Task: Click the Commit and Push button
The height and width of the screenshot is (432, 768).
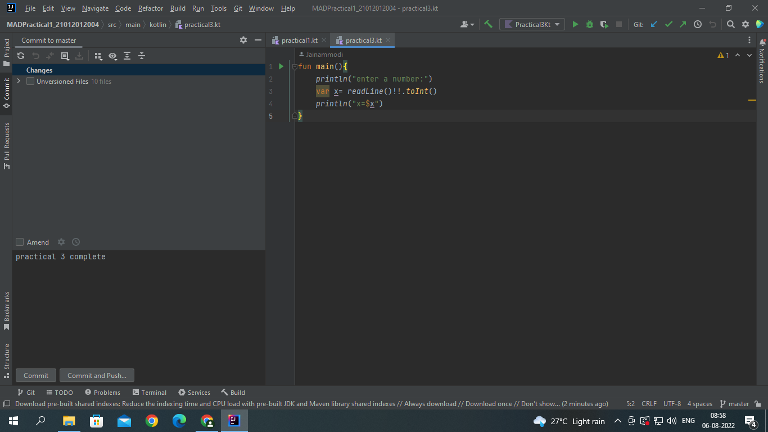Action: point(97,375)
